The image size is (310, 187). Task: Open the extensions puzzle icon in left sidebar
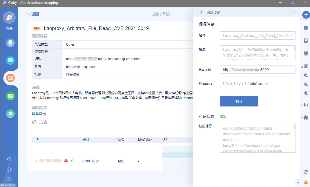(10, 114)
